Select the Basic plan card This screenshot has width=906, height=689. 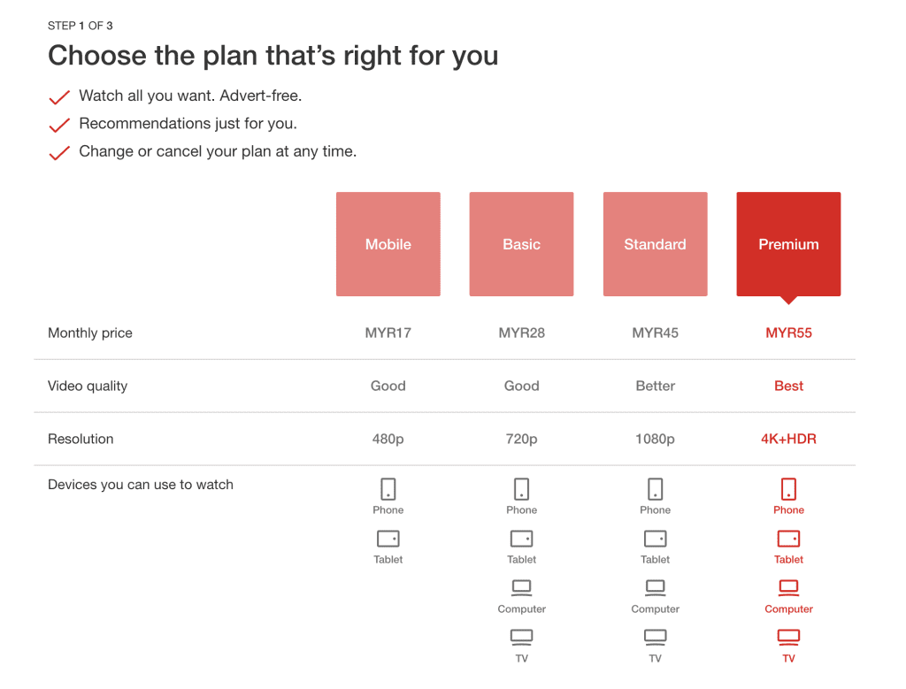tap(521, 244)
